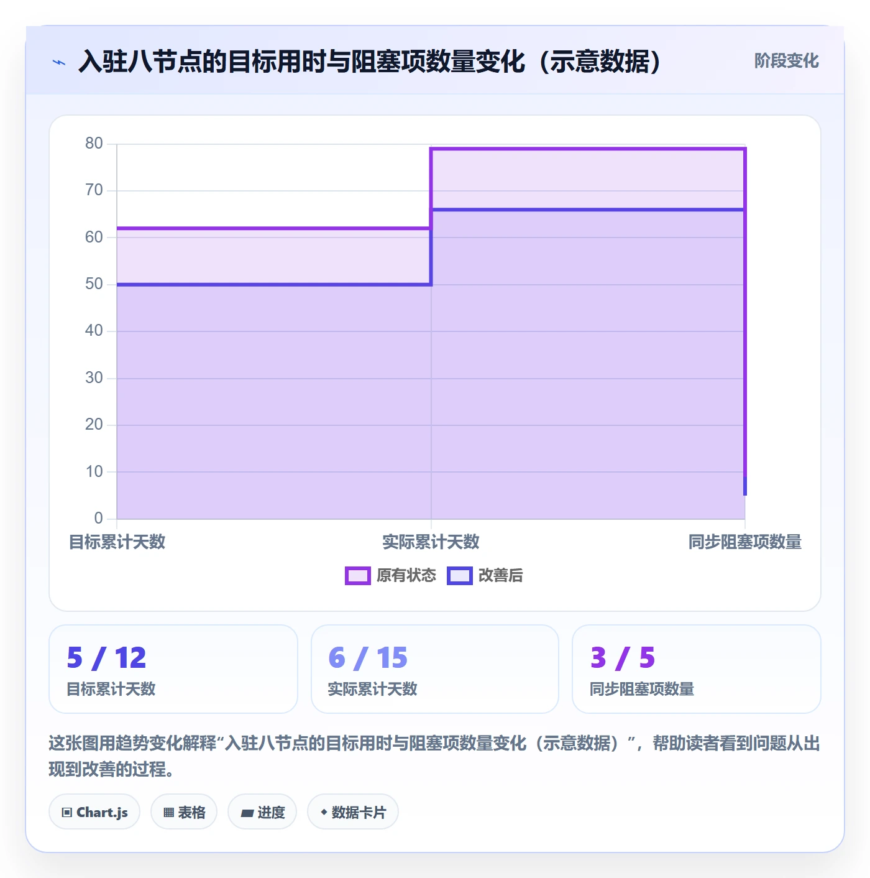Toggle the 原有状态 legend item

point(391,576)
